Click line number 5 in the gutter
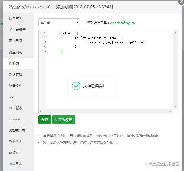184x171 pixels. coord(45,51)
